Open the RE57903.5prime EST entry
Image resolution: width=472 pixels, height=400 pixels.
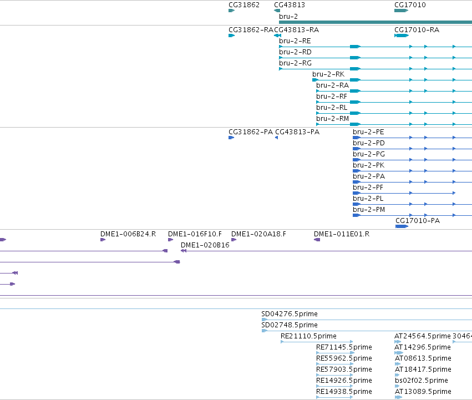tap(344, 369)
